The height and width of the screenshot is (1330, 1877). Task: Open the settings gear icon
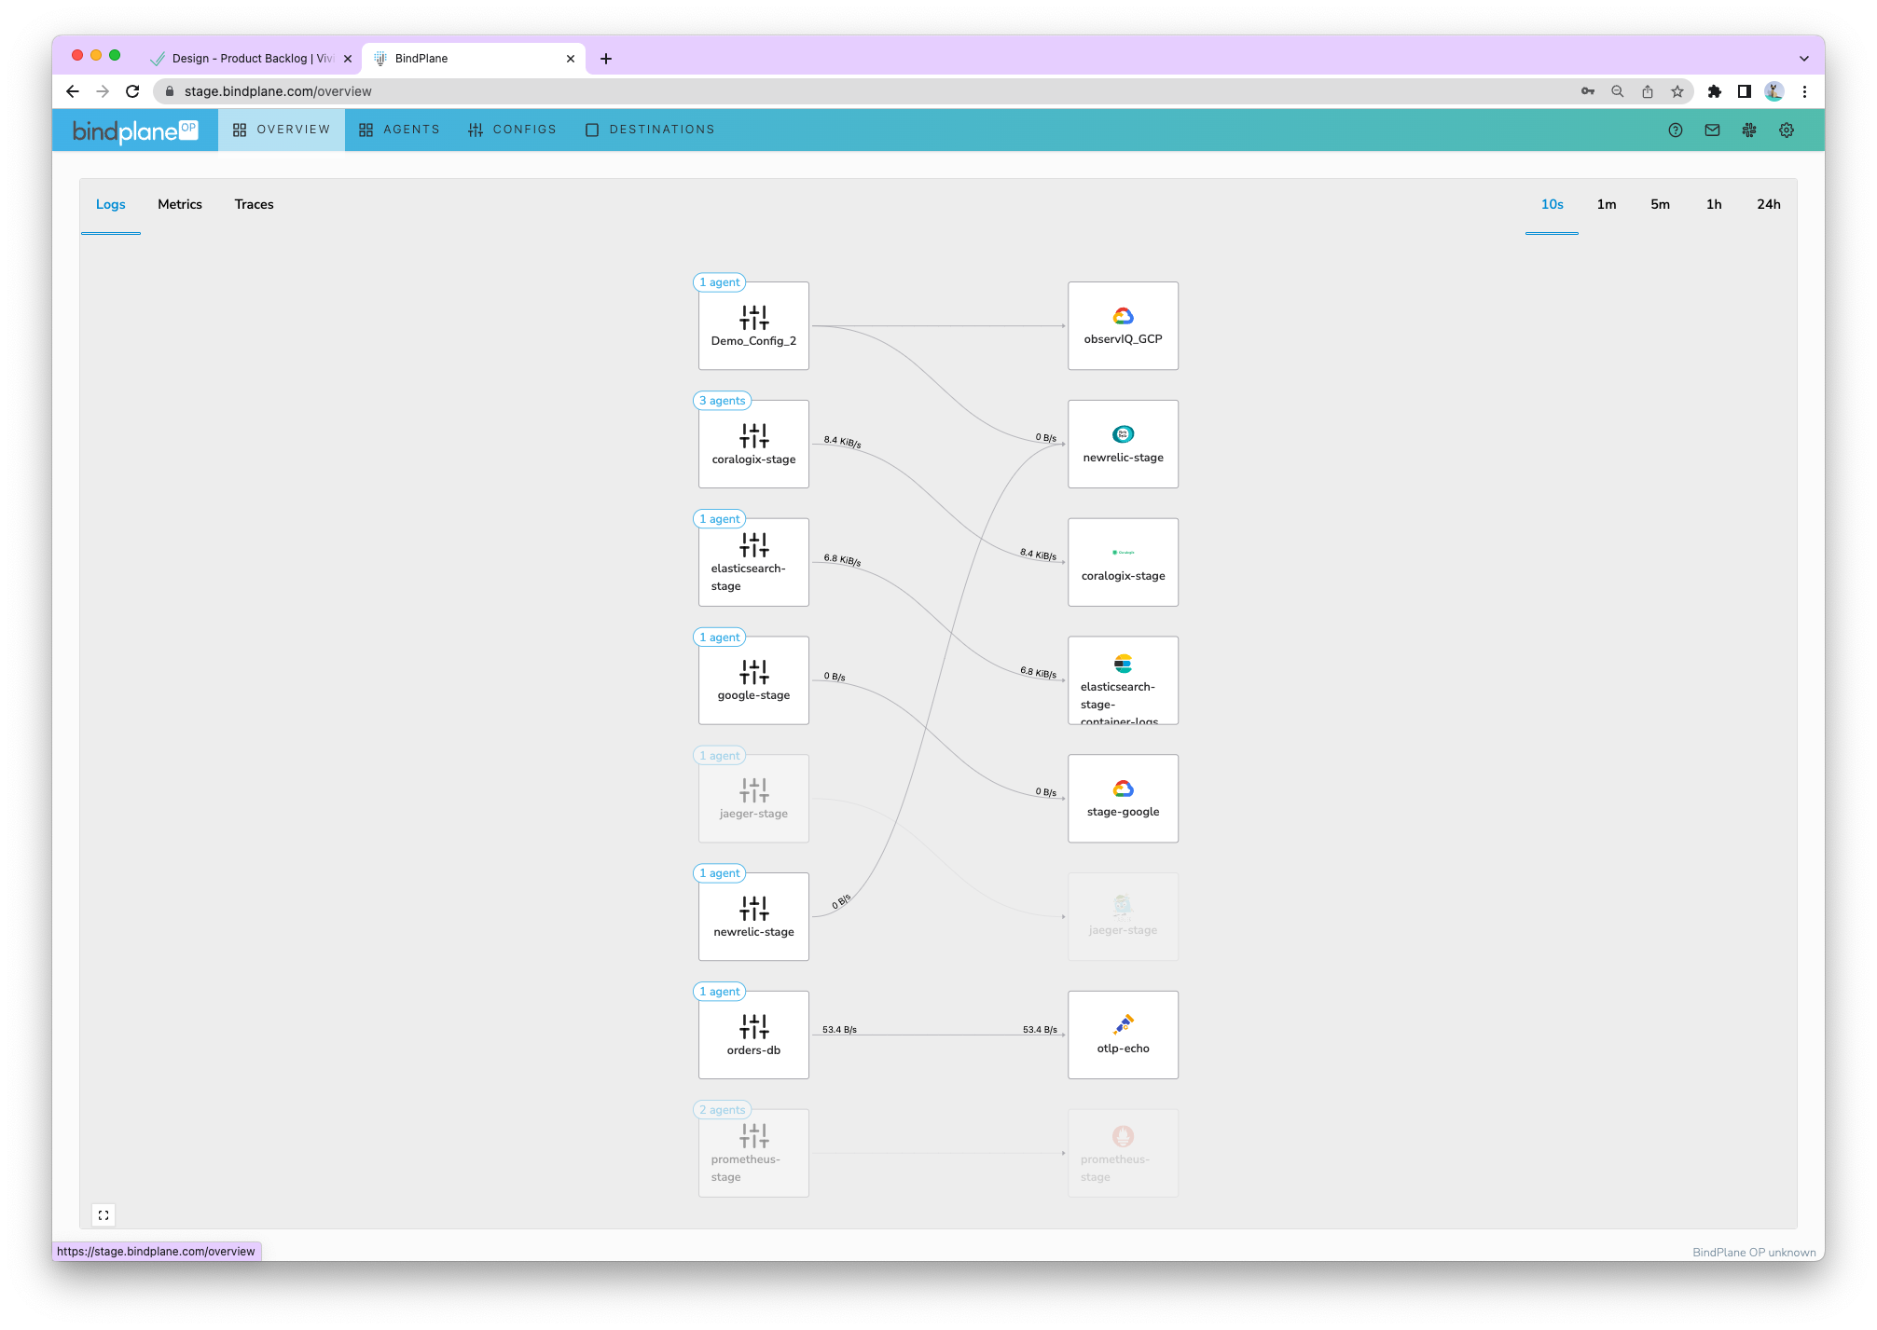1787,130
